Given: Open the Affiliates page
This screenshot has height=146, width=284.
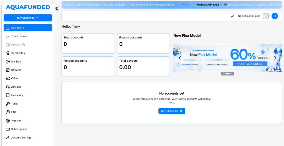Looking at the screenshot, I should tap(28, 87).
